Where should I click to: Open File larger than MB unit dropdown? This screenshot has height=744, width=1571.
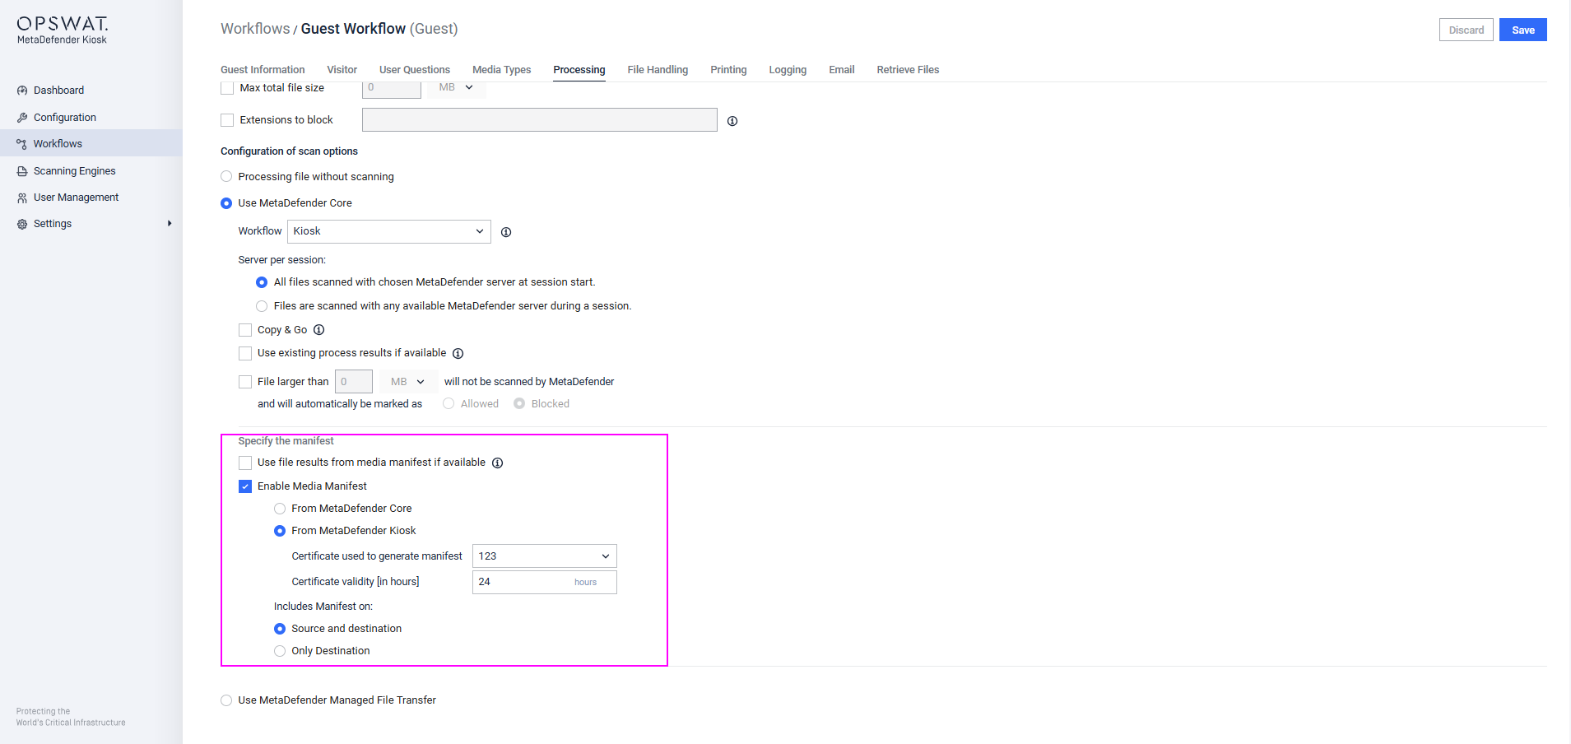point(408,382)
